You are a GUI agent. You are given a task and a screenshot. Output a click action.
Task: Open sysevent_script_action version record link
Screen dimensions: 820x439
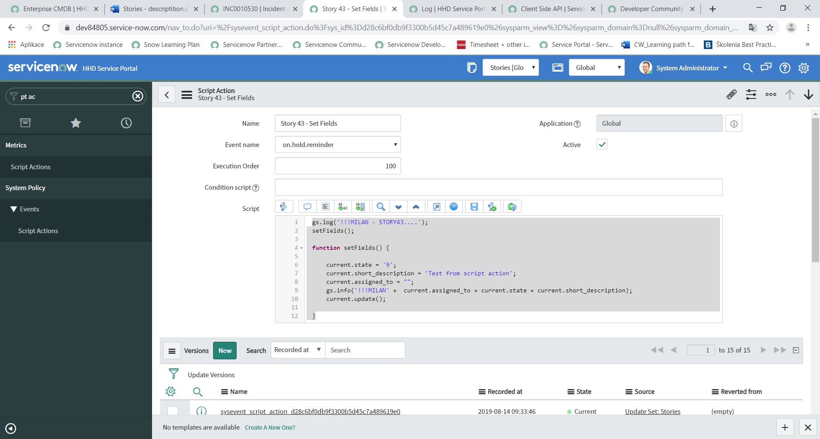pos(310,411)
